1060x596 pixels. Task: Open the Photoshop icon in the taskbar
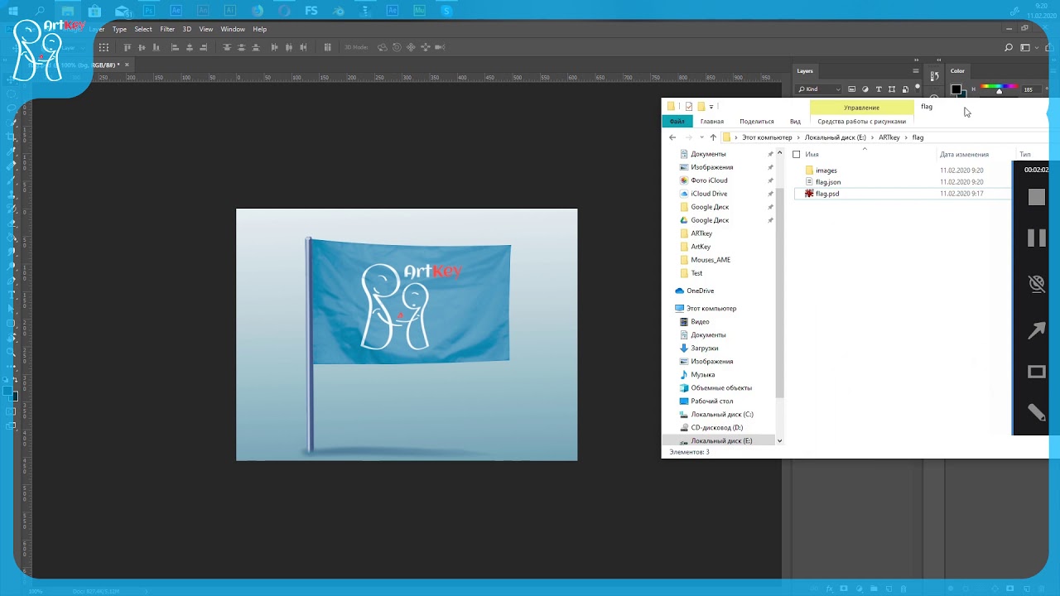click(x=149, y=11)
